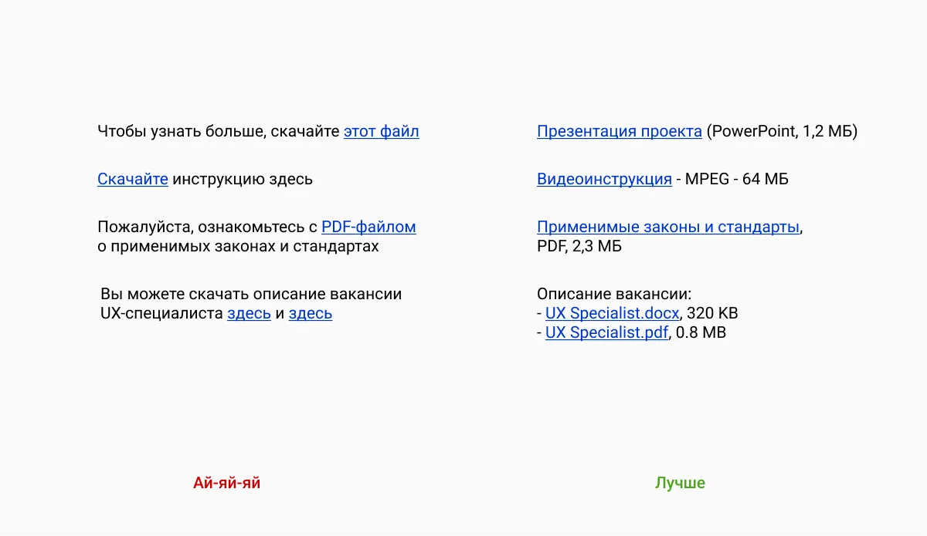Viewport: 927px width, 536px height.
Task: Click the "Скачайте" link
Action: click(x=133, y=179)
